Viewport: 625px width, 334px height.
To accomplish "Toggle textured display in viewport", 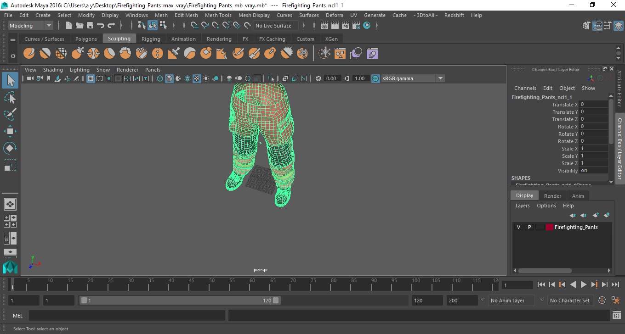I will point(197,78).
